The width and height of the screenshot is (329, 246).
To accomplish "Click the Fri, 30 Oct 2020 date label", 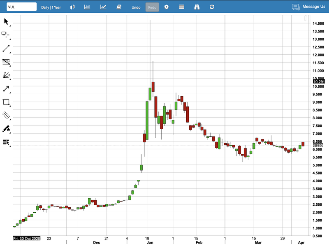I will (27, 239).
